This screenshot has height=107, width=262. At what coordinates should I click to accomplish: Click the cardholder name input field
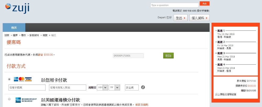[x=67, y=87]
